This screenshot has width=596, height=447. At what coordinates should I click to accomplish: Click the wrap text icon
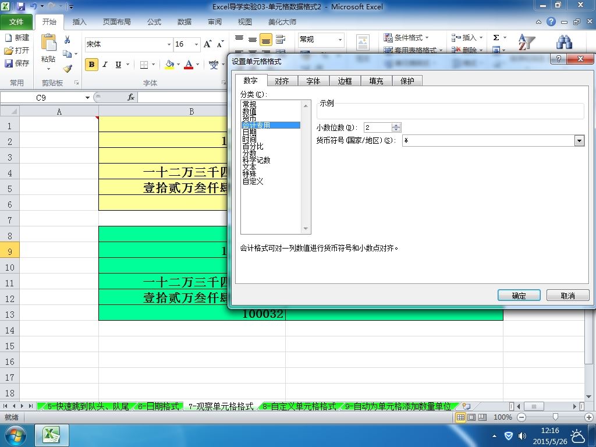tap(281, 39)
